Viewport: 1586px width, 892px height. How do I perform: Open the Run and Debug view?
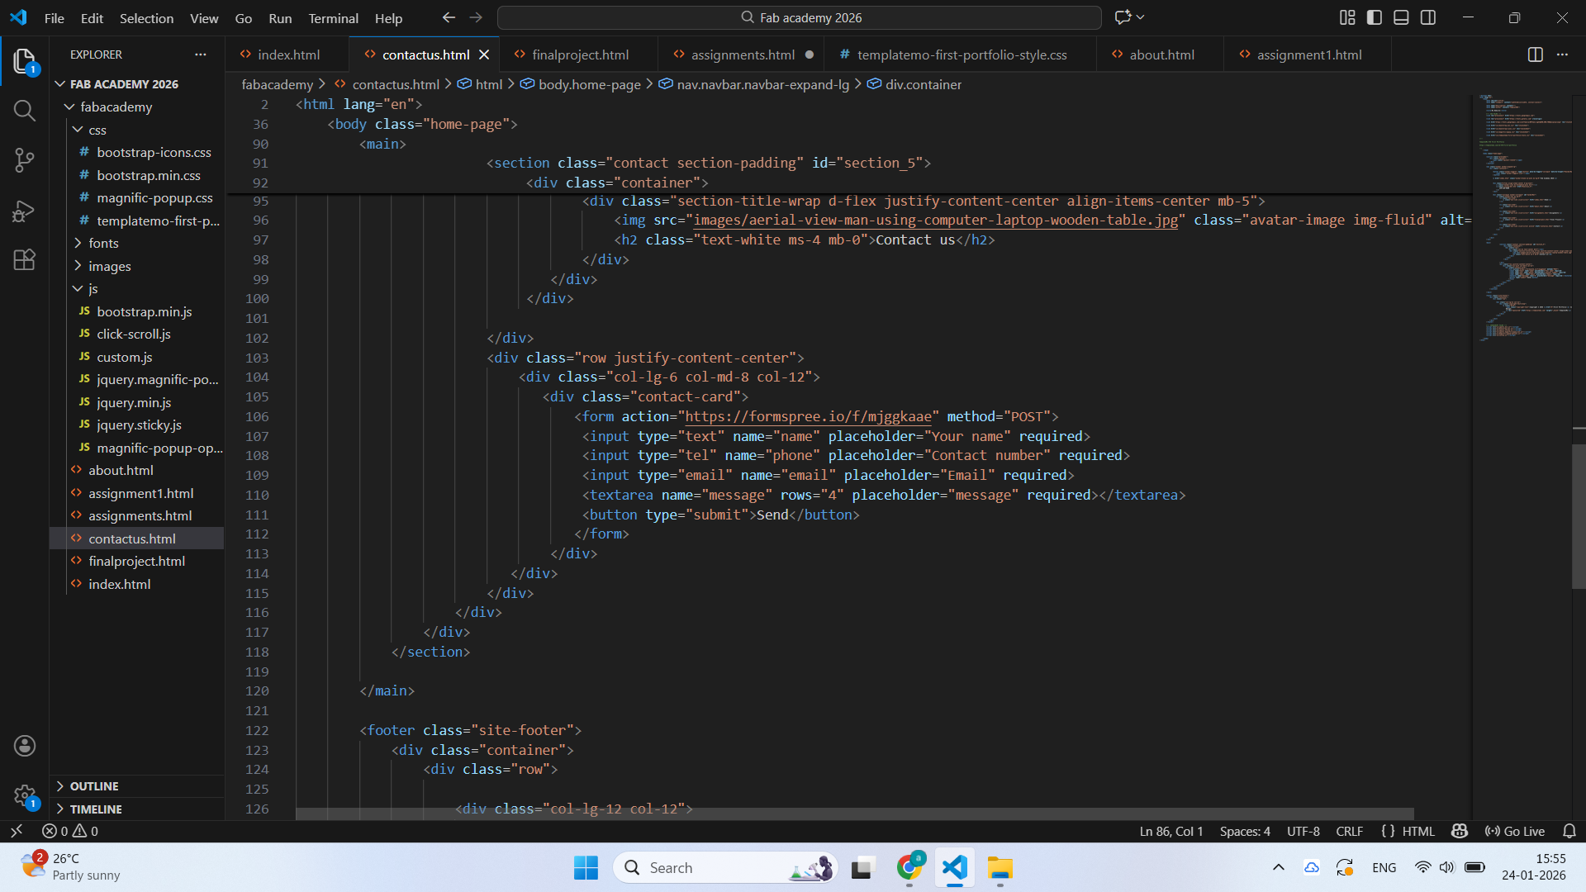click(x=25, y=211)
